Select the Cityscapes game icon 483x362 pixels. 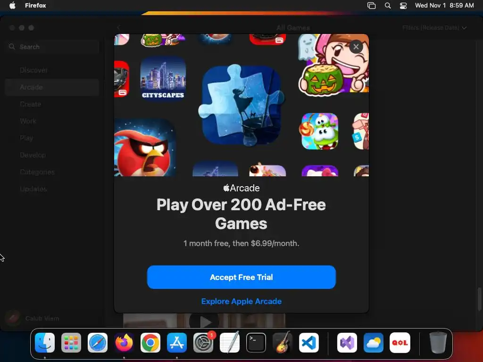pos(163,79)
